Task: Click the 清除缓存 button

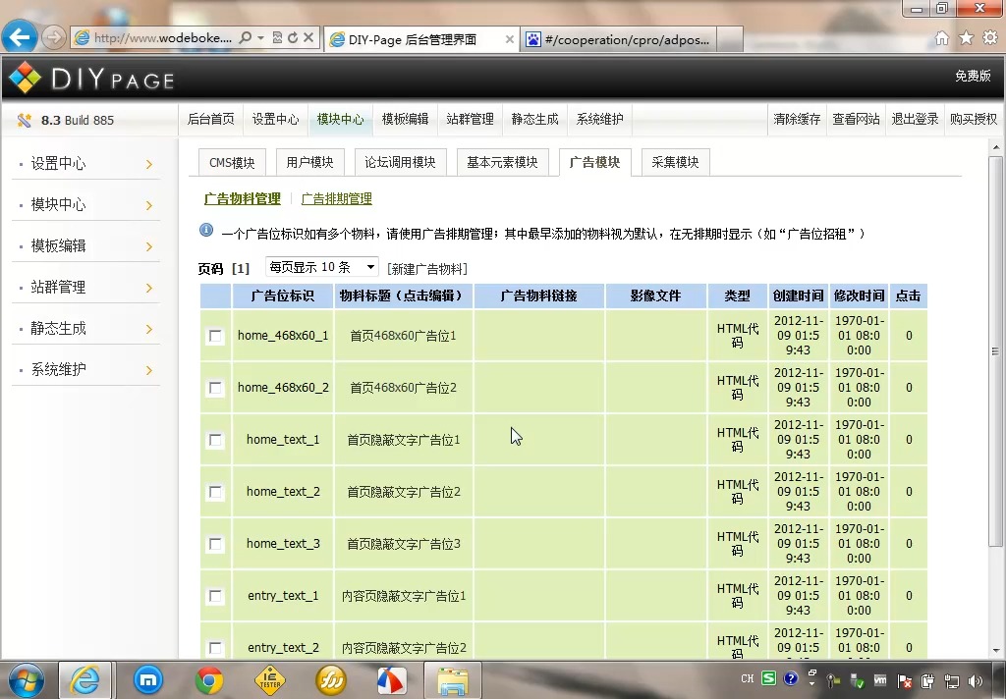Action: pos(797,119)
